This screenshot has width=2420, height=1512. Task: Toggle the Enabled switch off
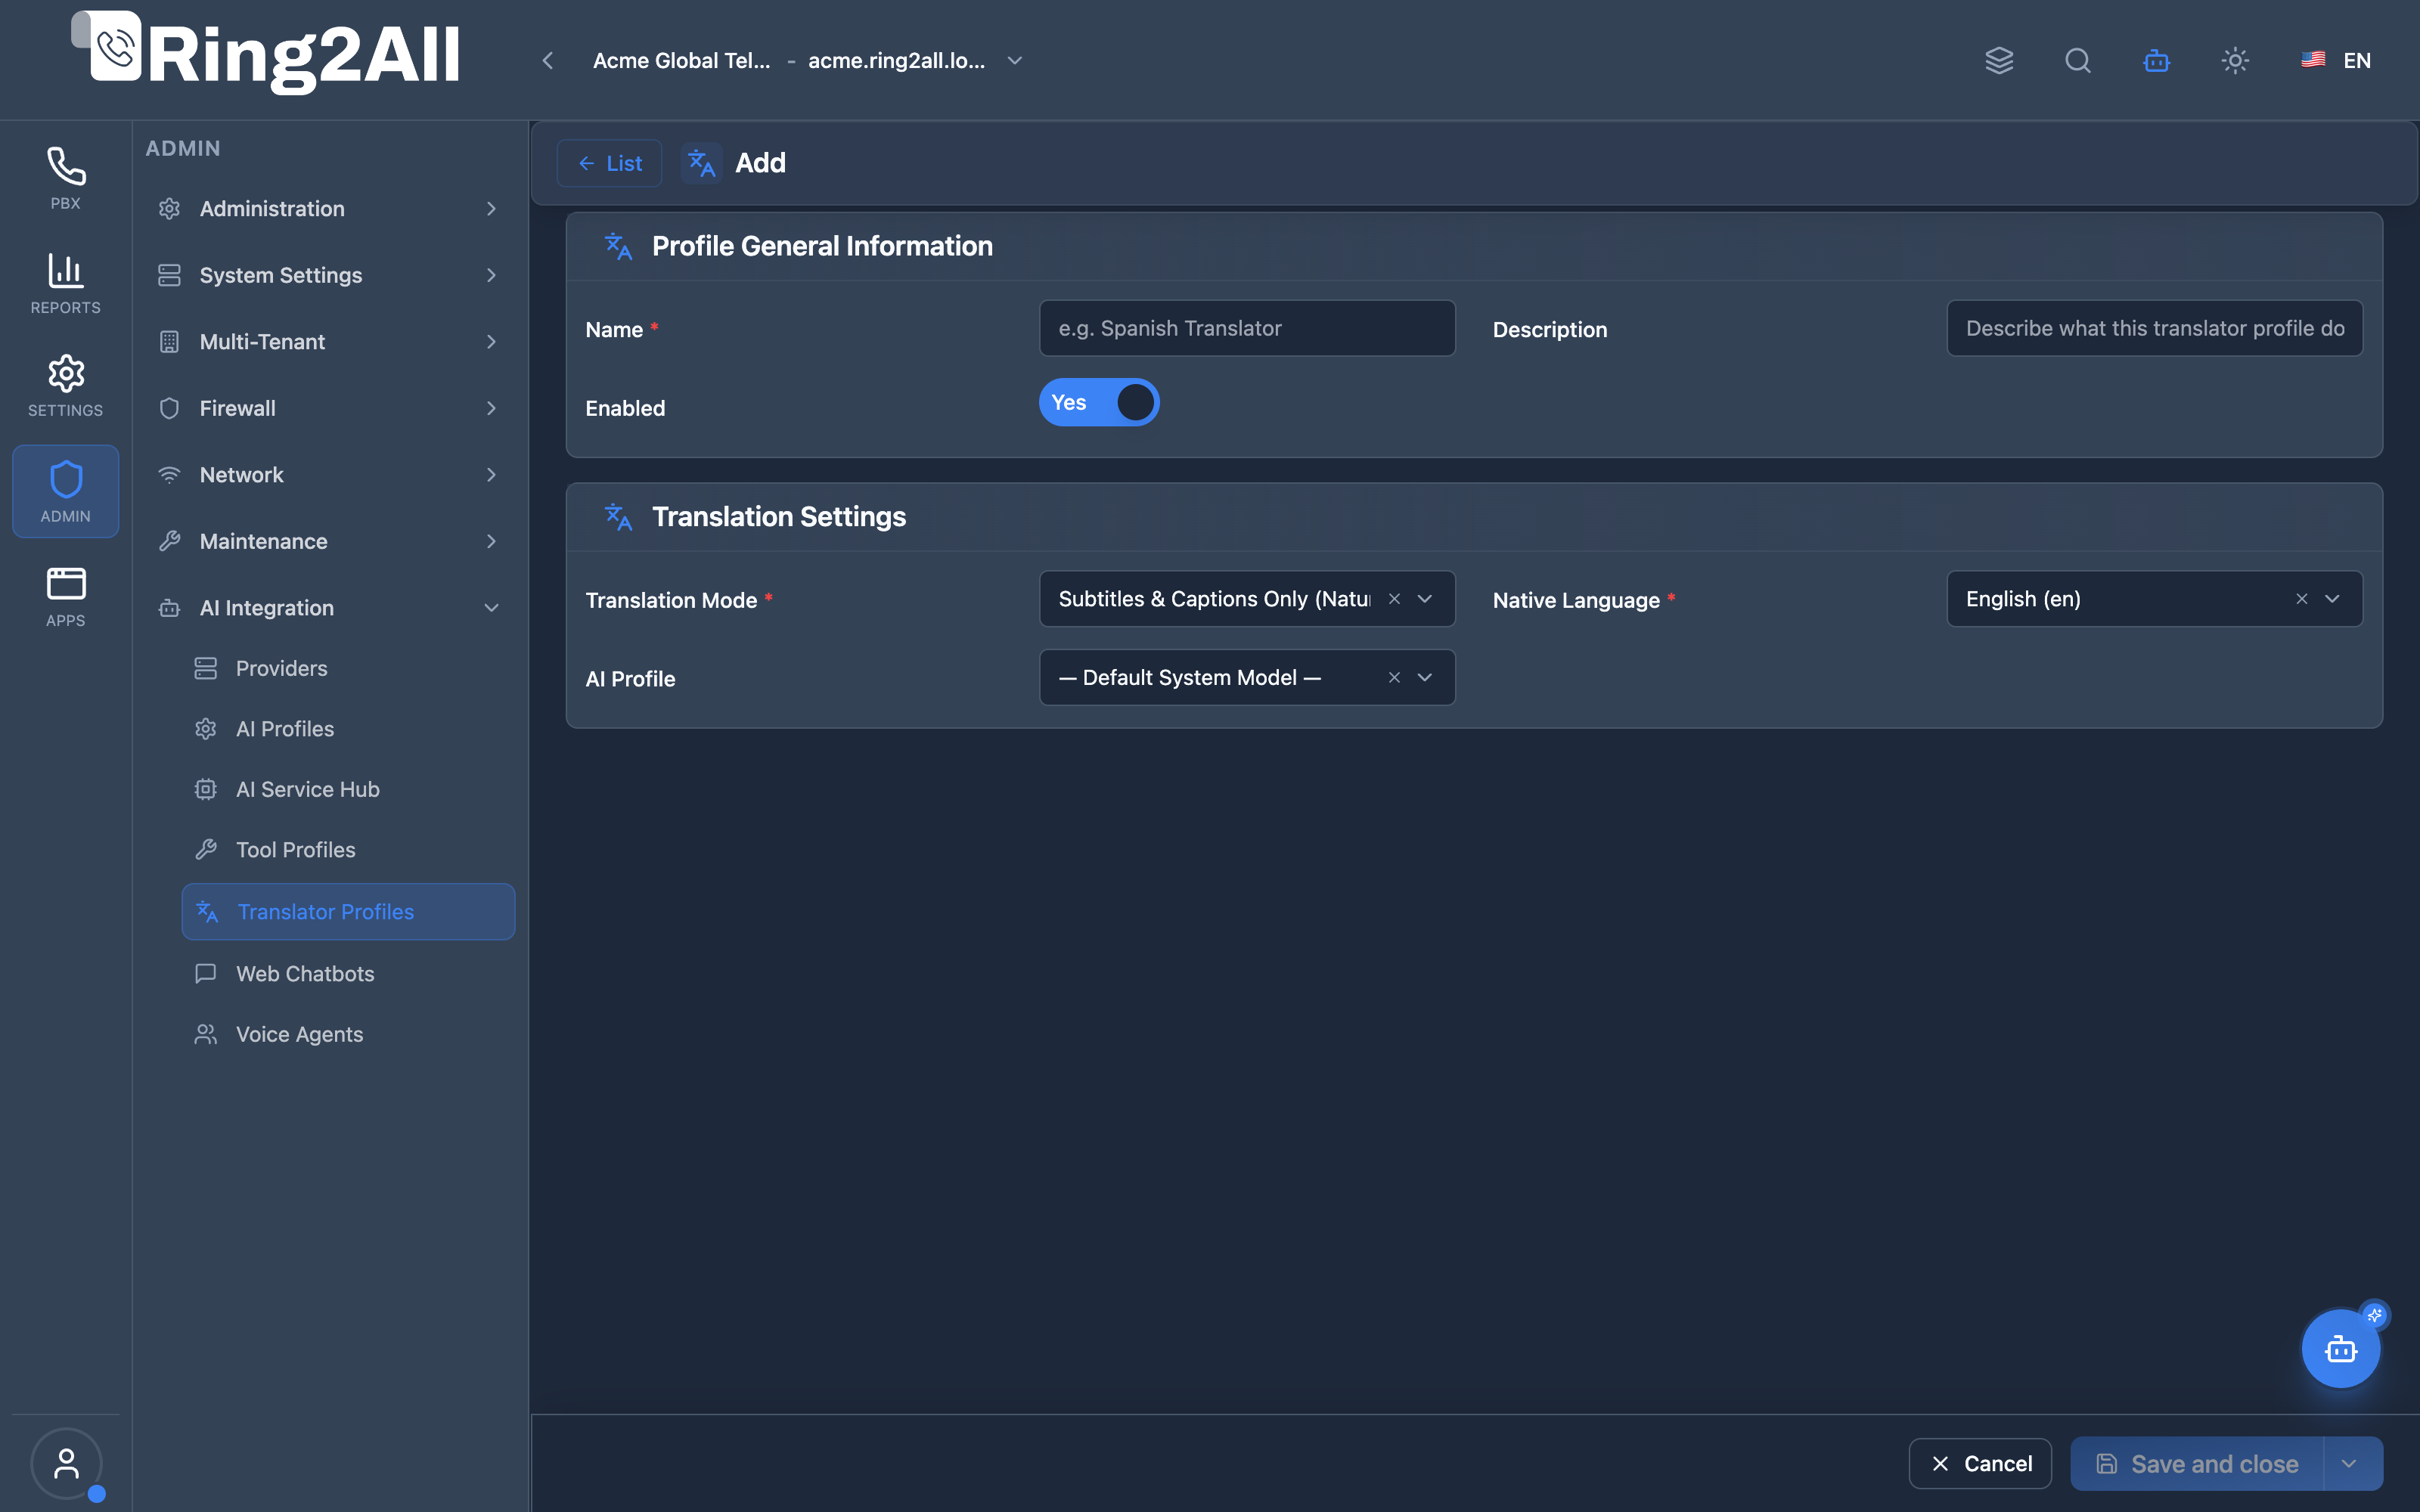click(x=1099, y=403)
